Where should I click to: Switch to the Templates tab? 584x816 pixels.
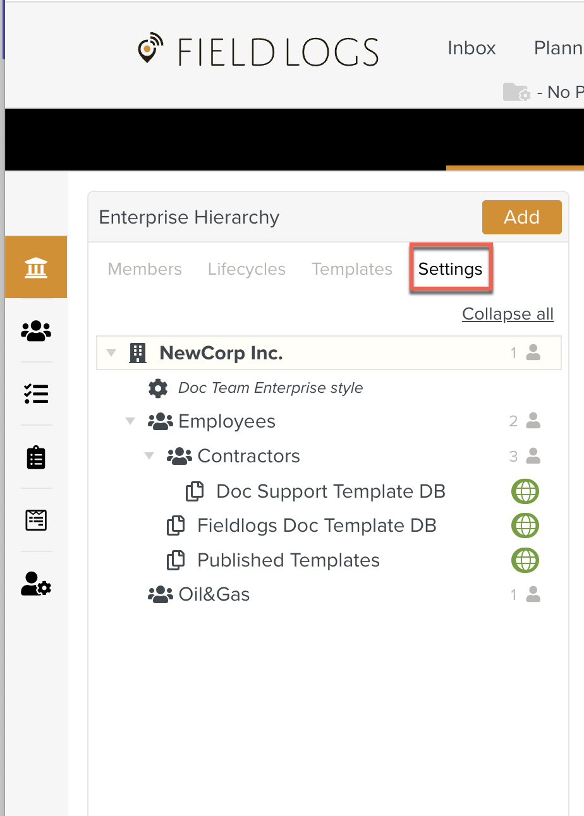352,269
